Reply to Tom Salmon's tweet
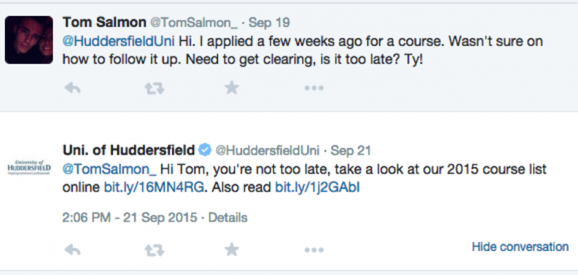This screenshot has width=578, height=275. pos(72,87)
